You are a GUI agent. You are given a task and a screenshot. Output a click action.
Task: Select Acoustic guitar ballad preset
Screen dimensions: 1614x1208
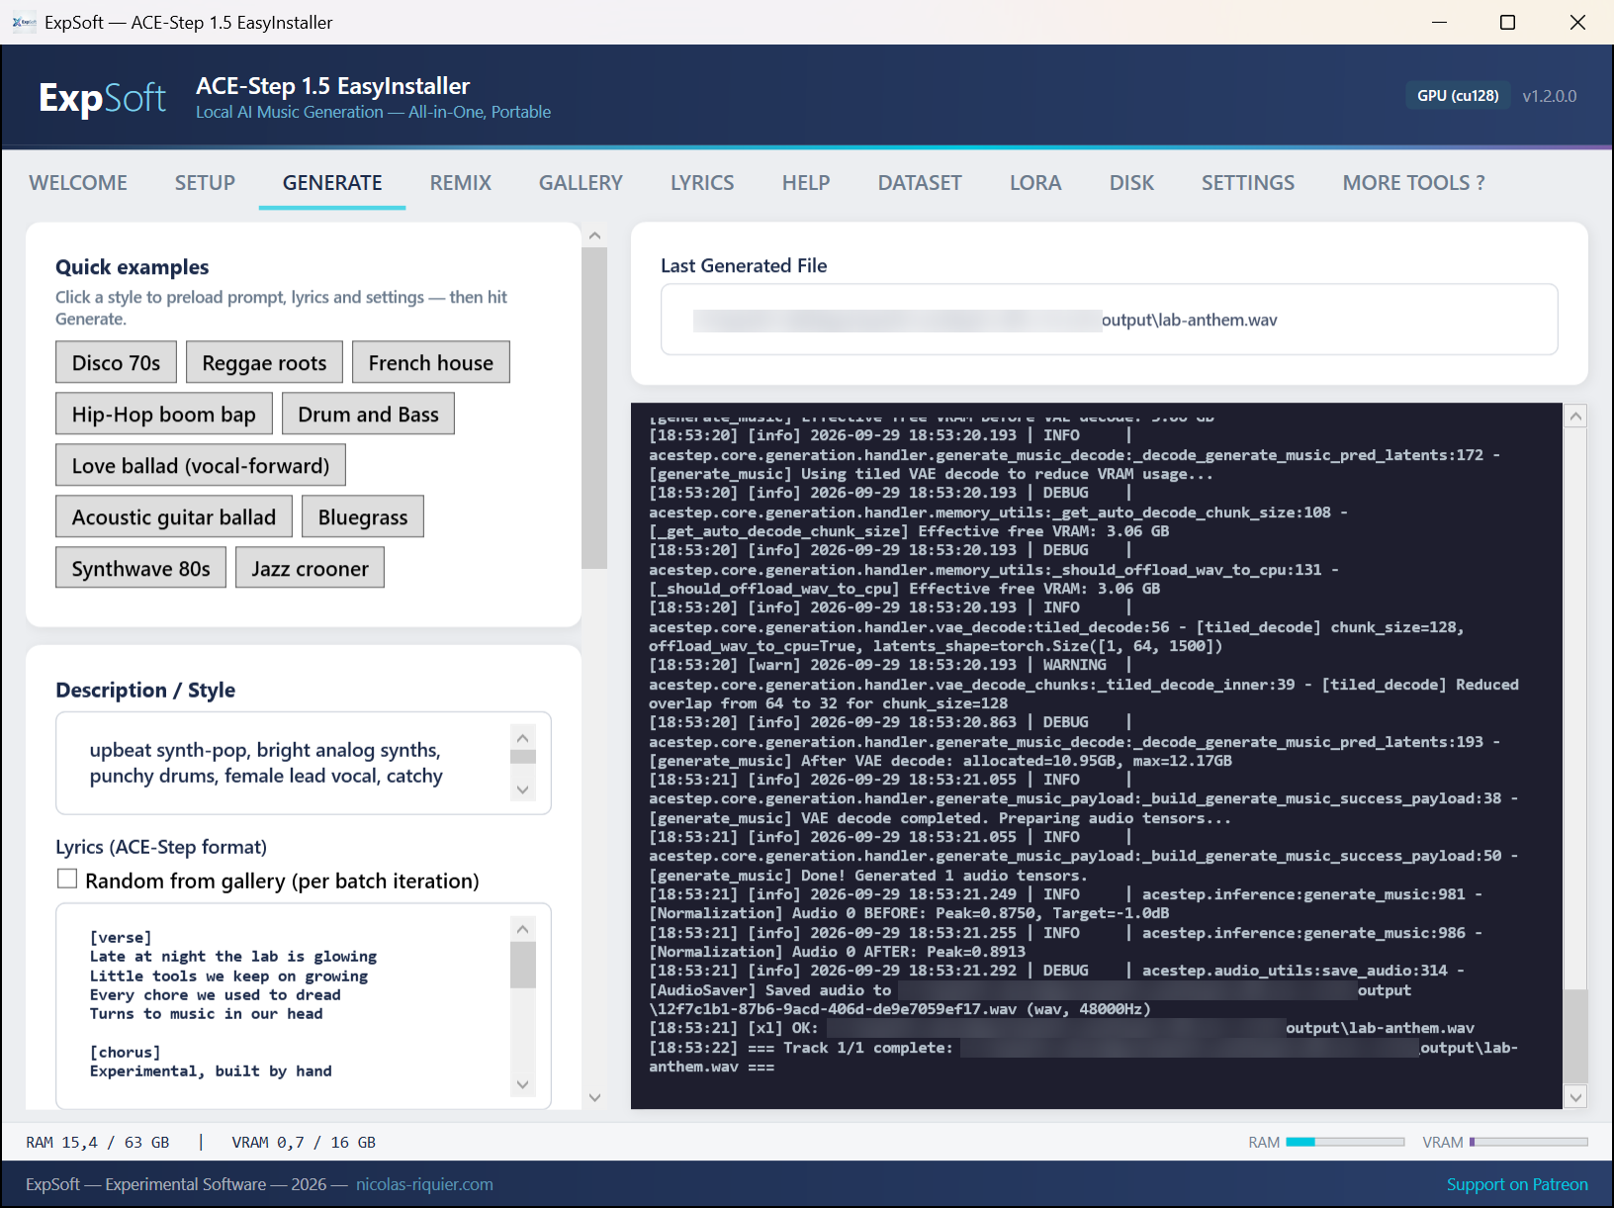click(x=174, y=516)
